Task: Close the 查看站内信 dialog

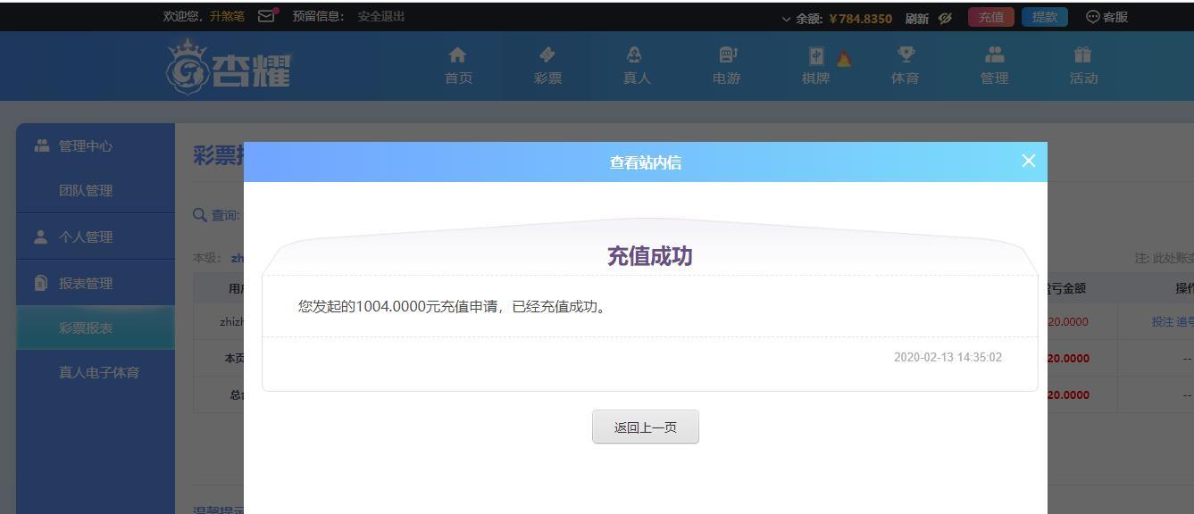Action: [1028, 161]
